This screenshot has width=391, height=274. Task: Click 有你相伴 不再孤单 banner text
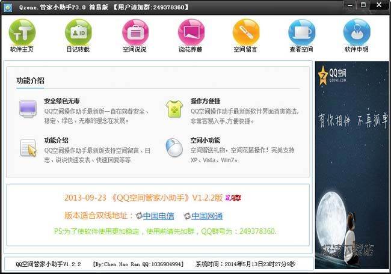[353, 121]
